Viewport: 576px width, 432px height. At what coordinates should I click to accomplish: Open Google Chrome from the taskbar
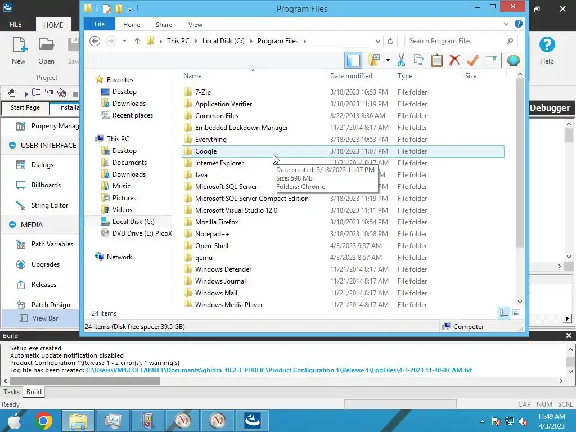43,421
